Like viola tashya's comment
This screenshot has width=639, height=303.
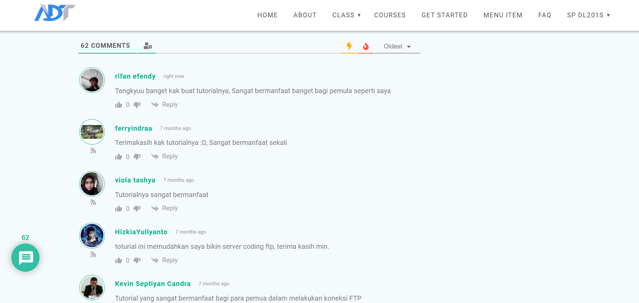(119, 208)
